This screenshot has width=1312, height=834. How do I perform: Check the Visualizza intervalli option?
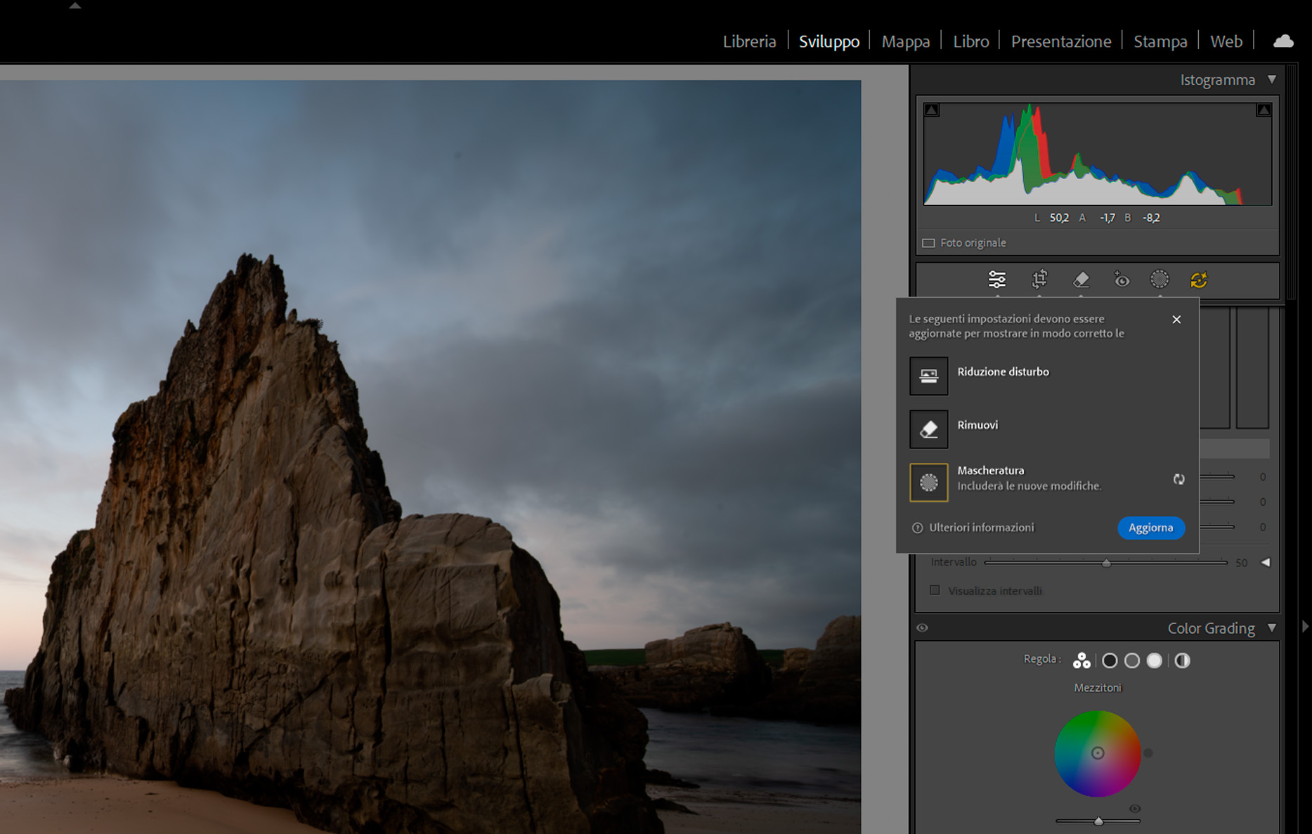[x=935, y=590]
